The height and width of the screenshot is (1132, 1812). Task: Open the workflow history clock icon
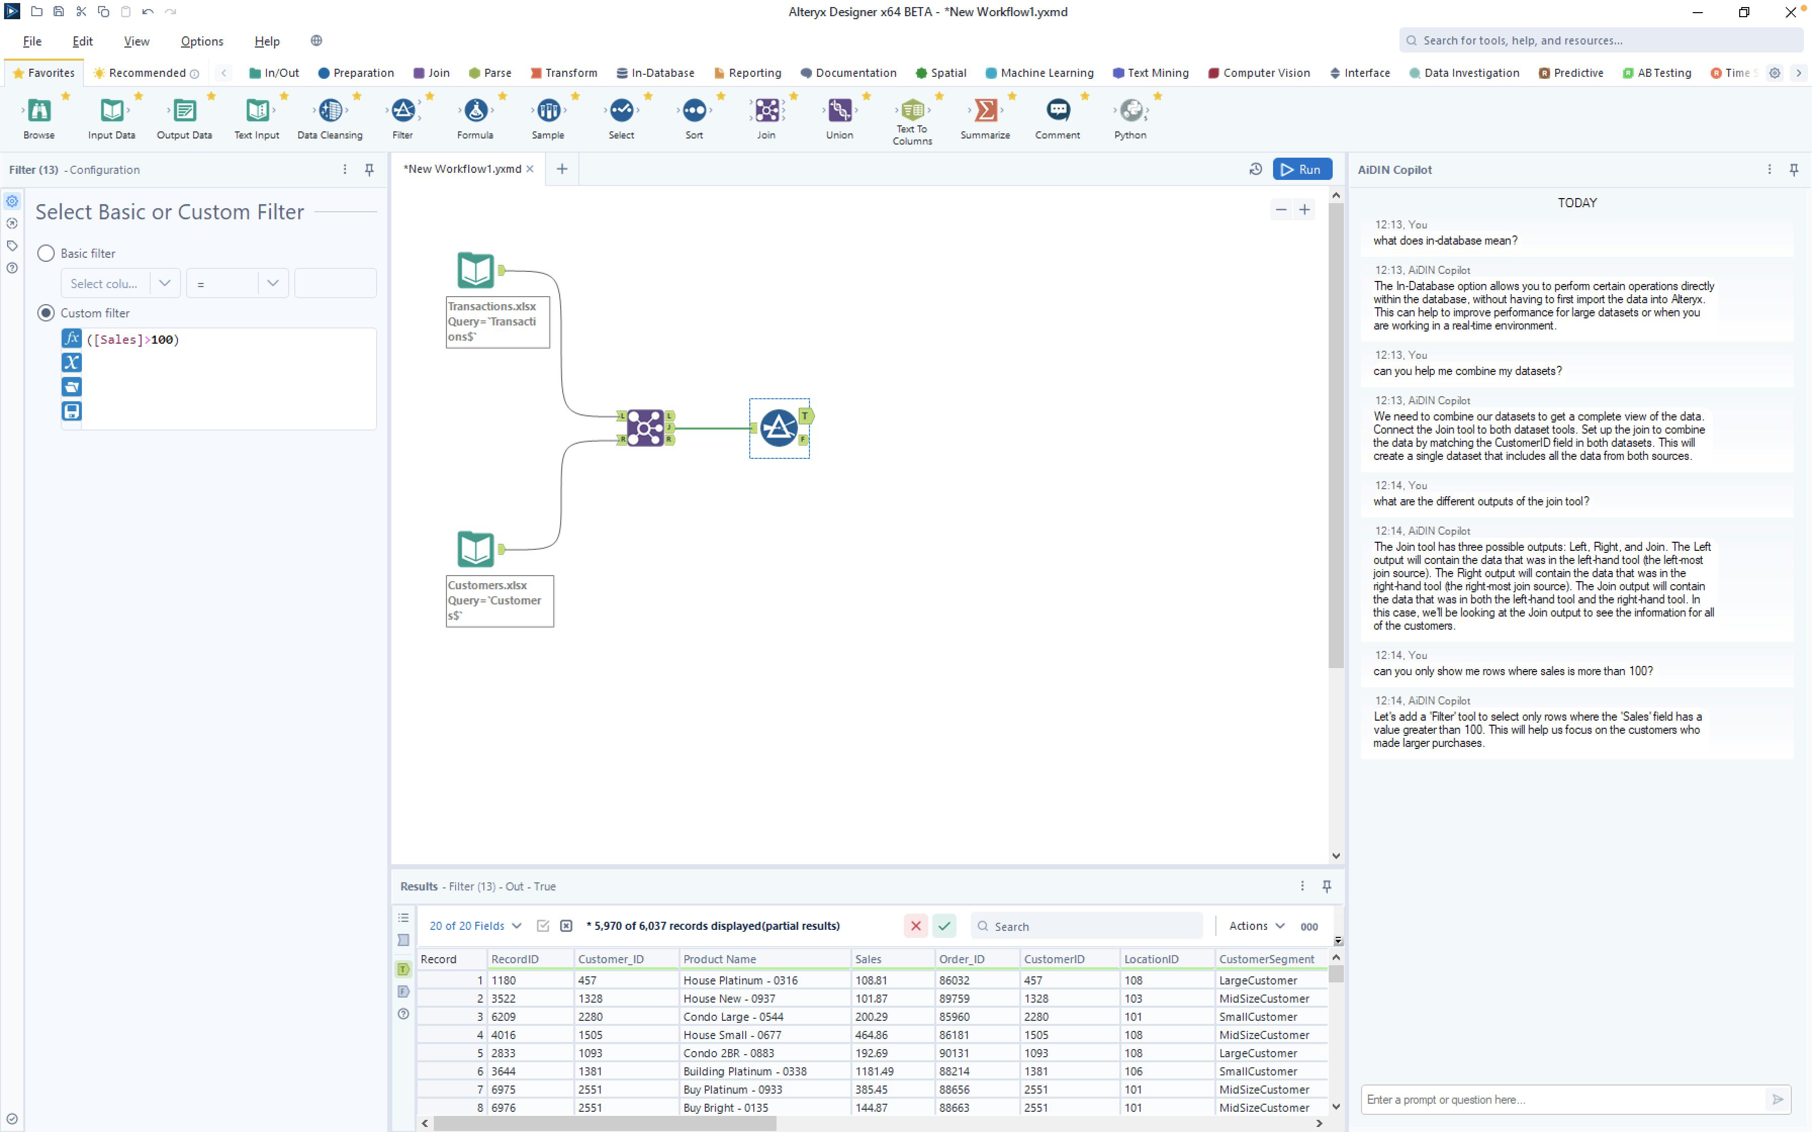[1256, 169]
